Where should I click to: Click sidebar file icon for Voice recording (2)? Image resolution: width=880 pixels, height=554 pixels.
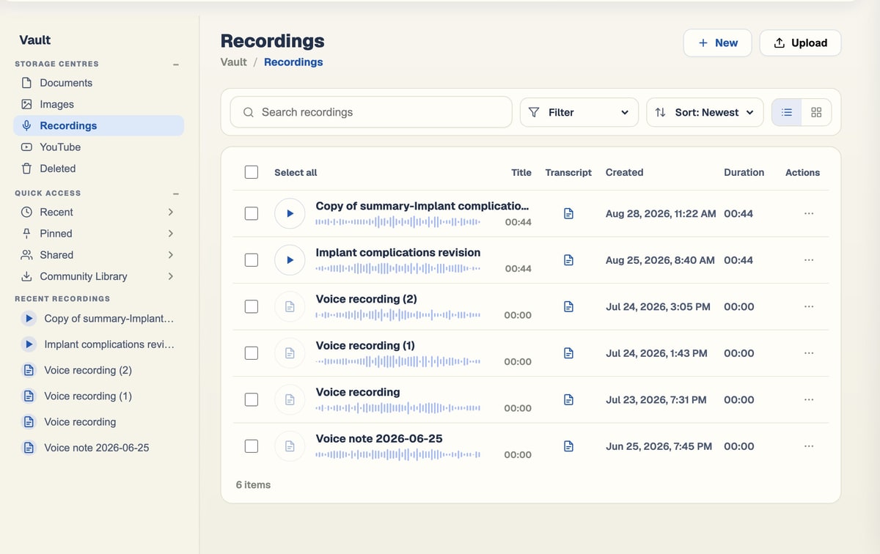pyautogui.click(x=29, y=370)
